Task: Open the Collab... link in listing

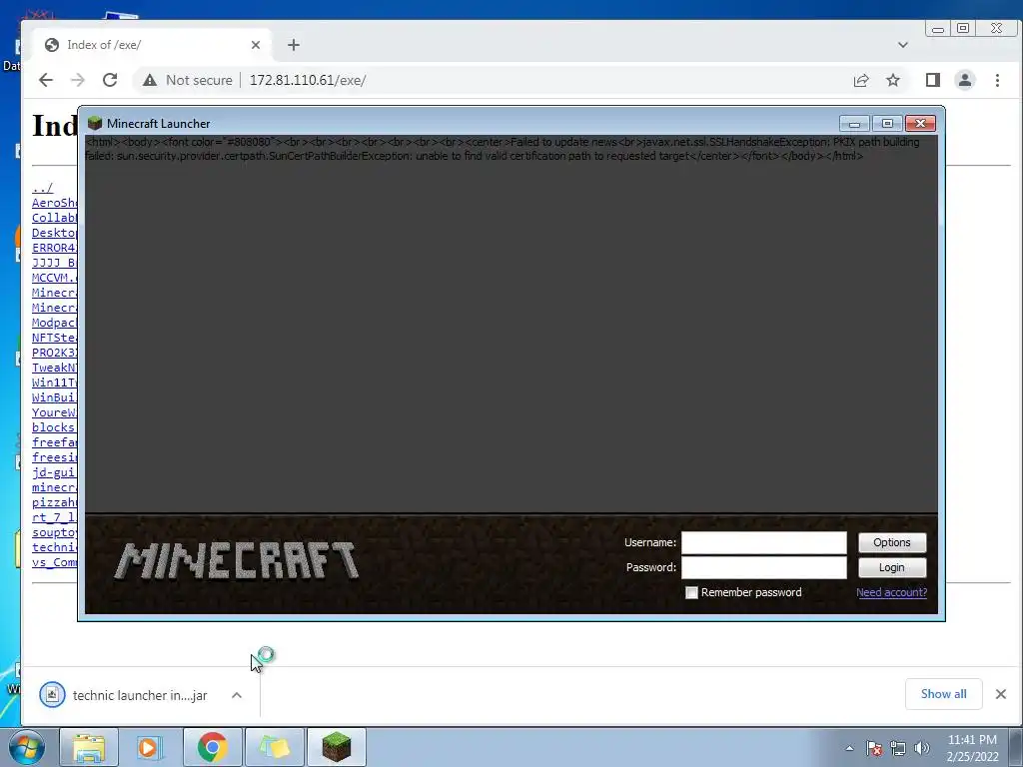Action: click(x=54, y=218)
